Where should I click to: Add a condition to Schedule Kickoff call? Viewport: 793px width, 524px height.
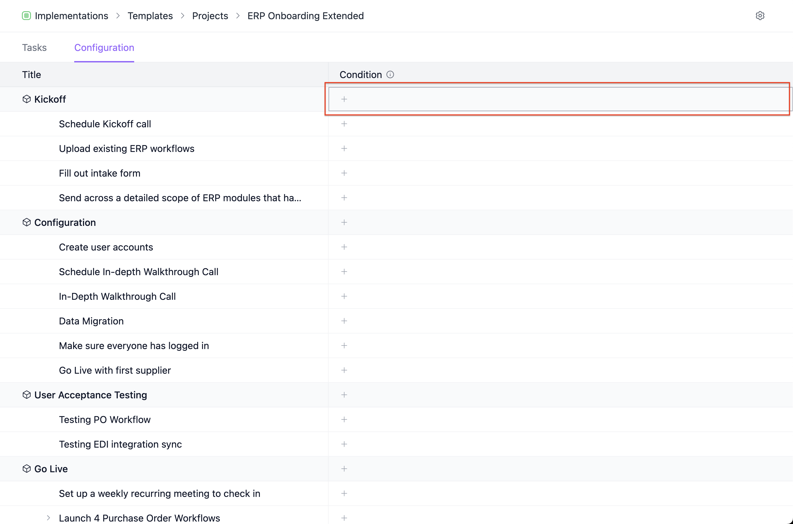(x=344, y=124)
